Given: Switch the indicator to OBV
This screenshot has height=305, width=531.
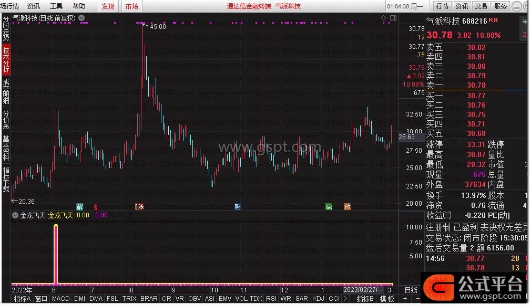Looking at the screenshot, I should point(195,299).
